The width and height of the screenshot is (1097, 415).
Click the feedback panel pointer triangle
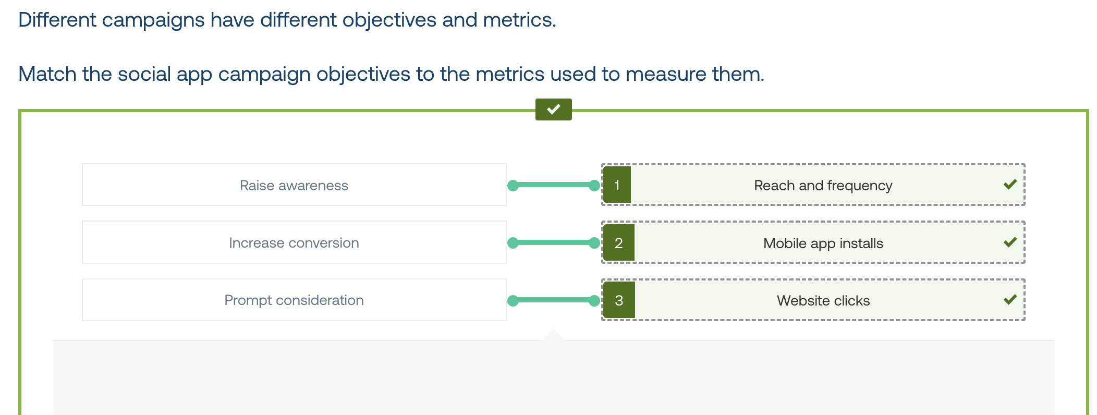pos(553,335)
